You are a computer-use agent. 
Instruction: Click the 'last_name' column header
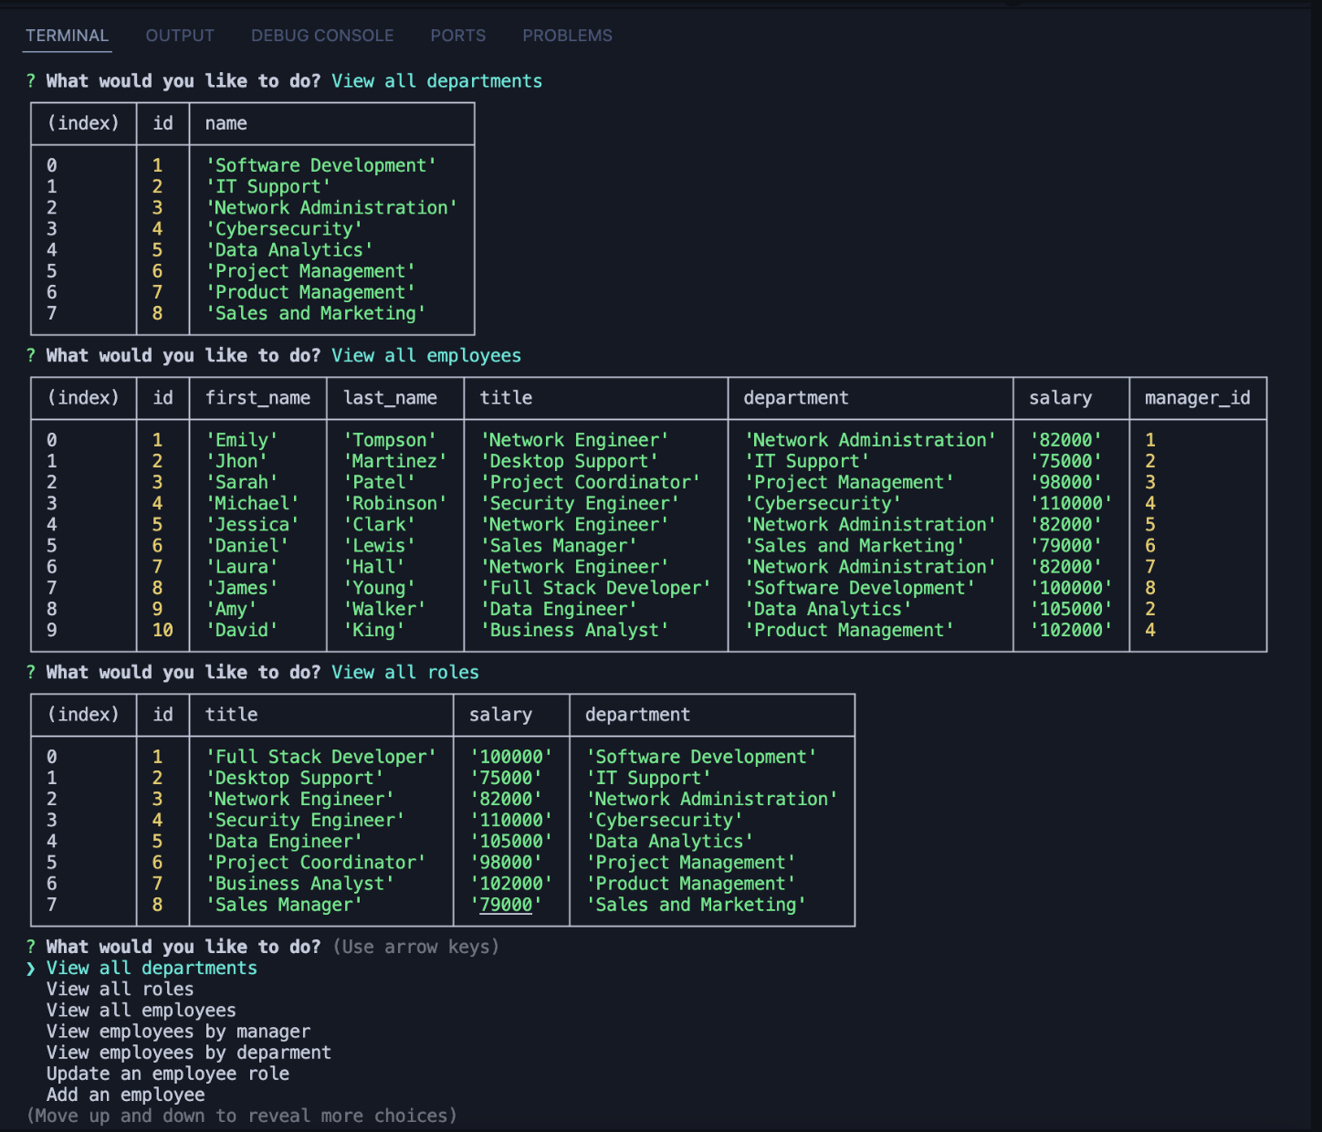[390, 398]
